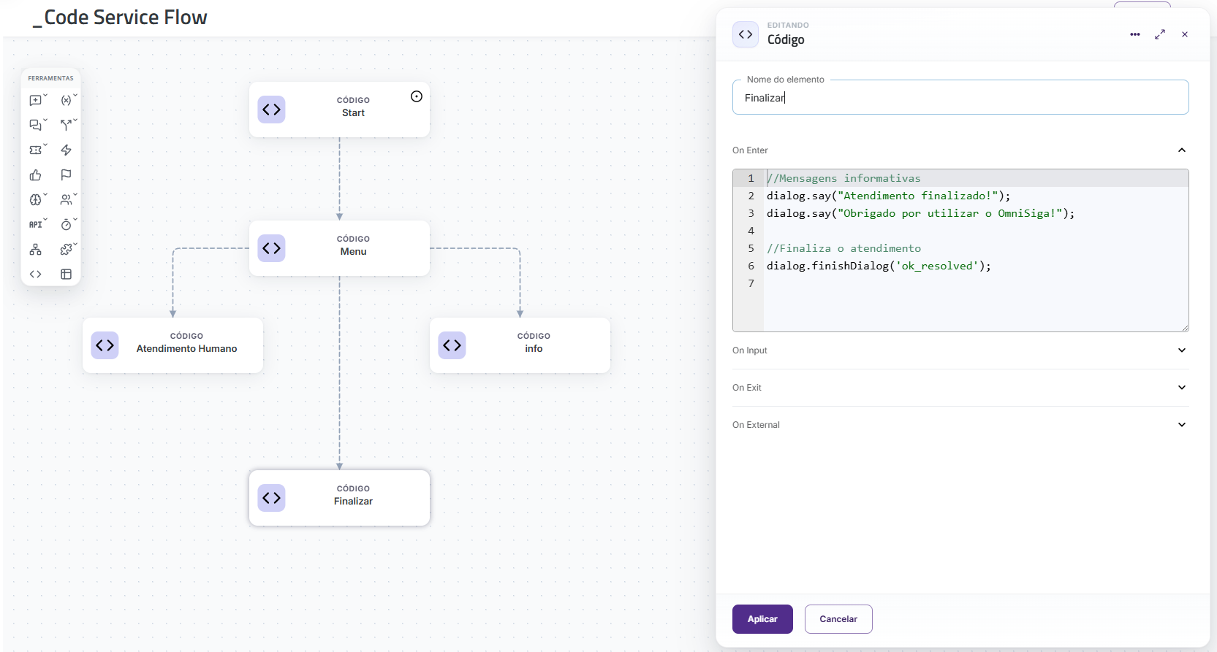
Task: Select the stopwatch timer tool
Action: (67, 224)
